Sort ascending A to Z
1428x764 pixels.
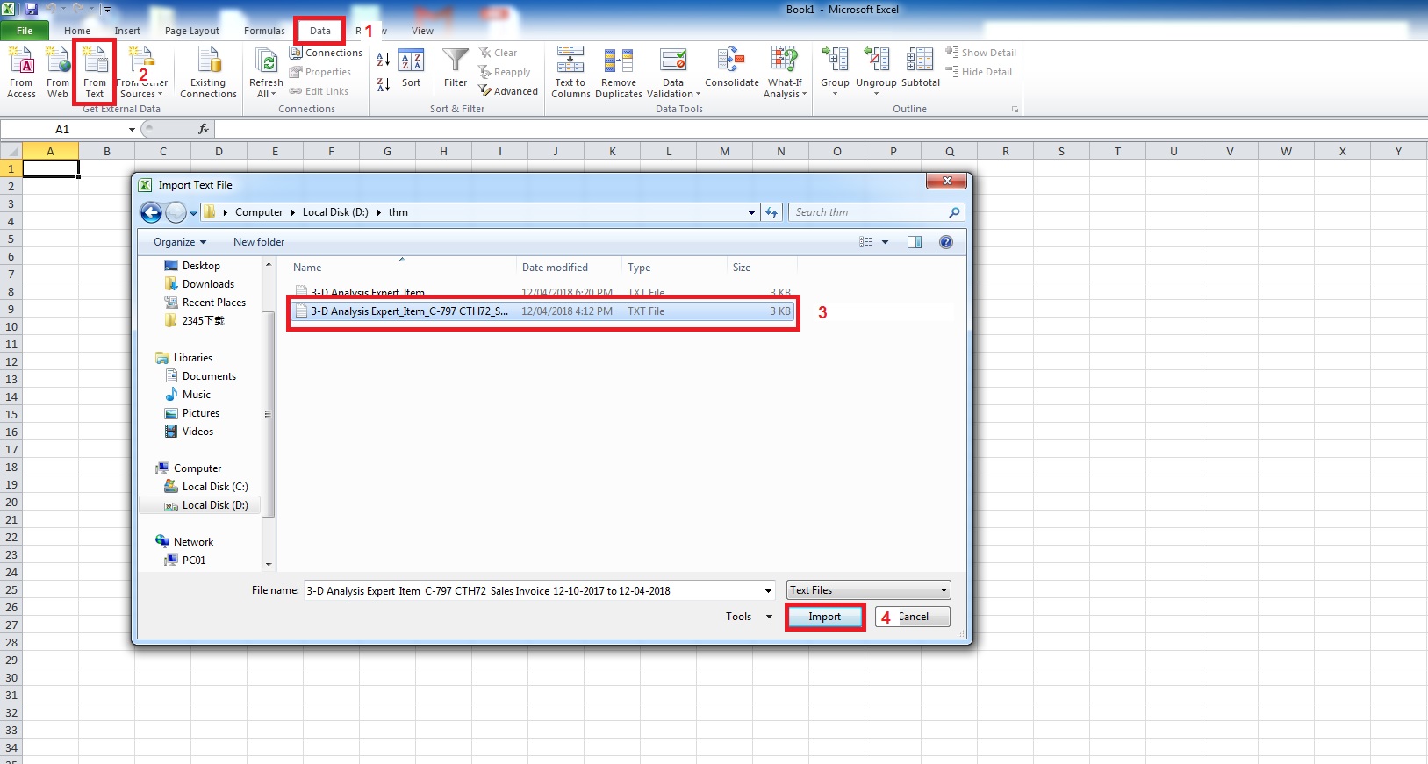384,60
